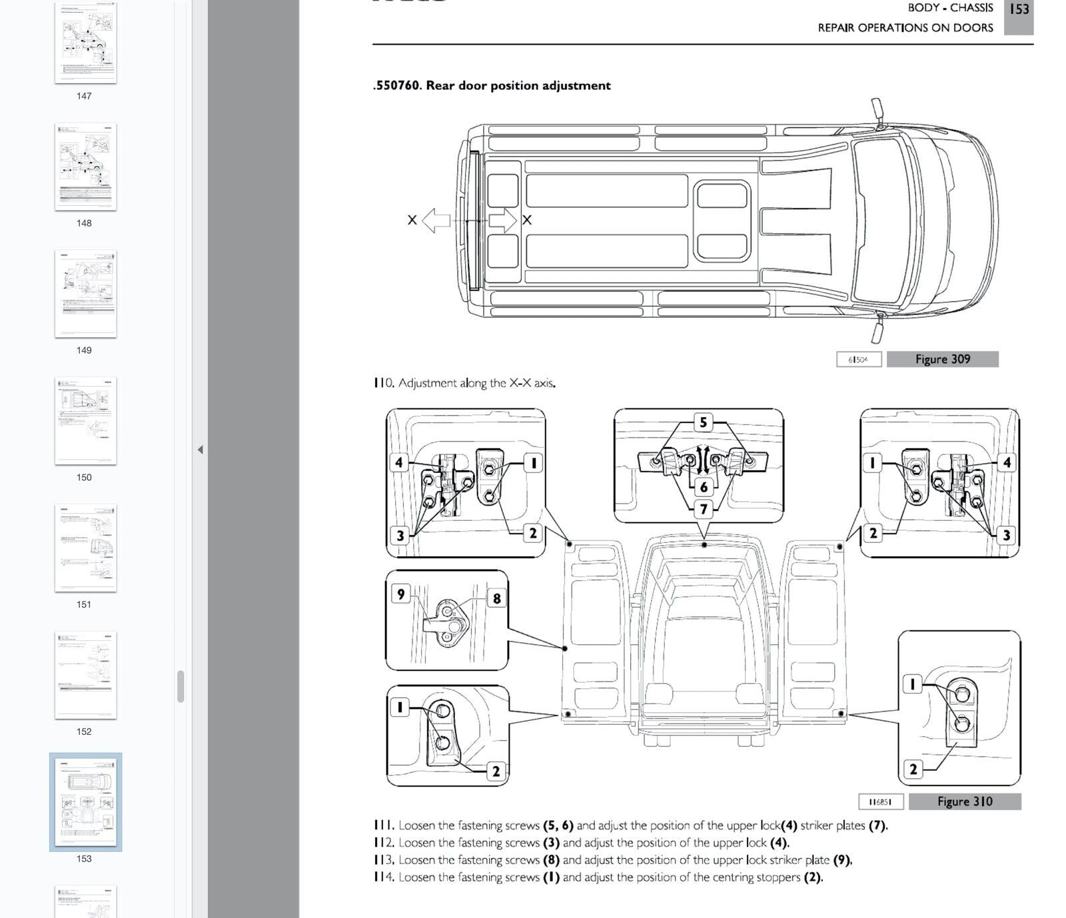
Task: Click the left-pointing X-axis arrow in Figure 309
Action: click(x=436, y=220)
